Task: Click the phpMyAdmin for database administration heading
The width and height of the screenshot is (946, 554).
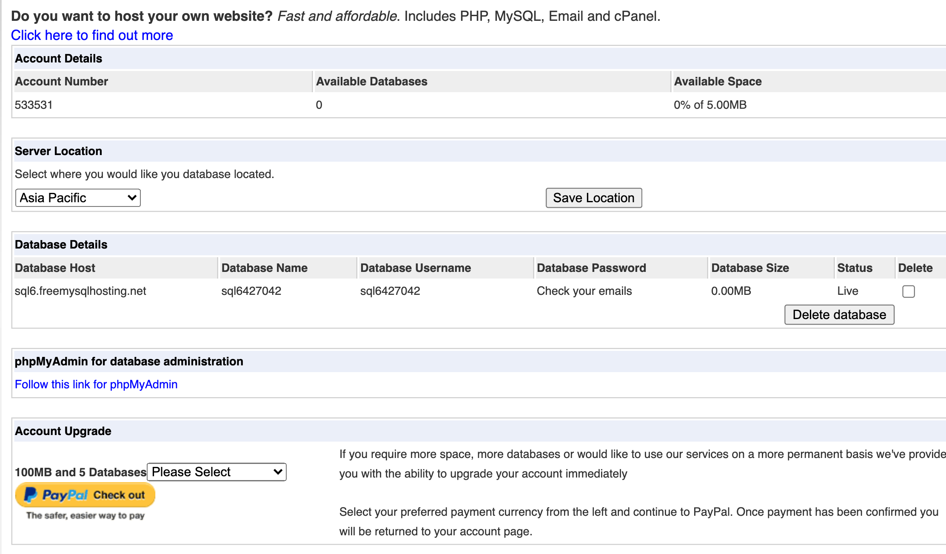Action: tap(129, 362)
